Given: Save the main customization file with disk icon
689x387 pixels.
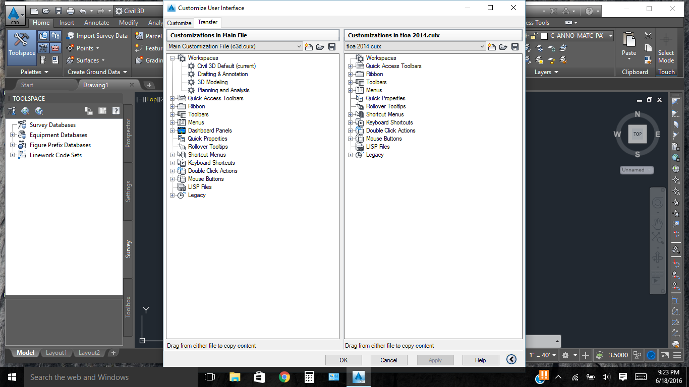Looking at the screenshot, I should pos(331,47).
